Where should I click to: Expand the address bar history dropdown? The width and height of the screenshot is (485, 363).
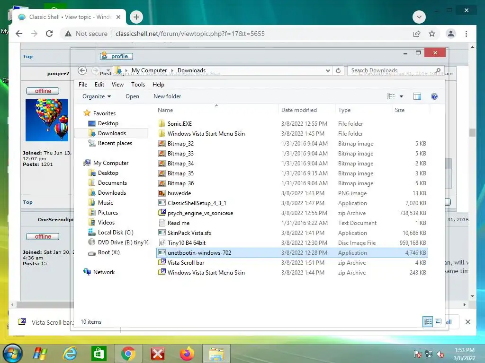328,71
